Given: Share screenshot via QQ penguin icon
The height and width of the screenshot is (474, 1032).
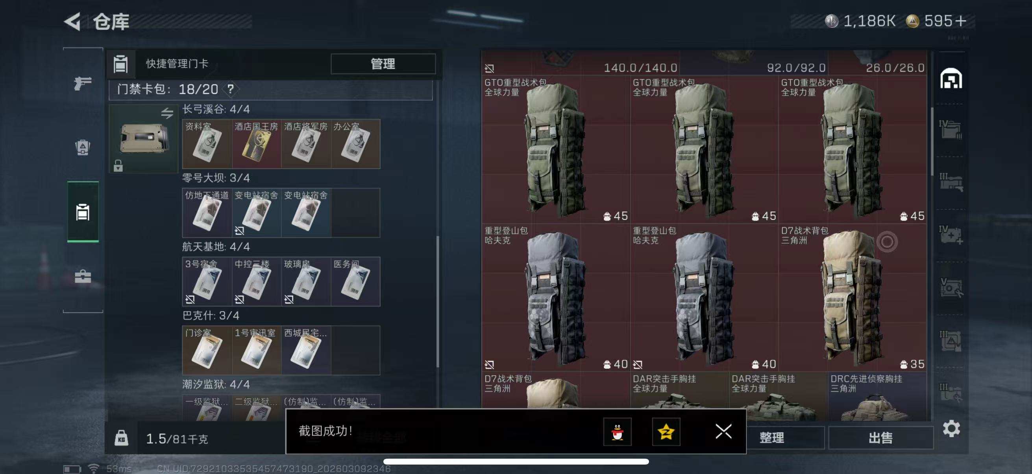Looking at the screenshot, I should point(618,432).
